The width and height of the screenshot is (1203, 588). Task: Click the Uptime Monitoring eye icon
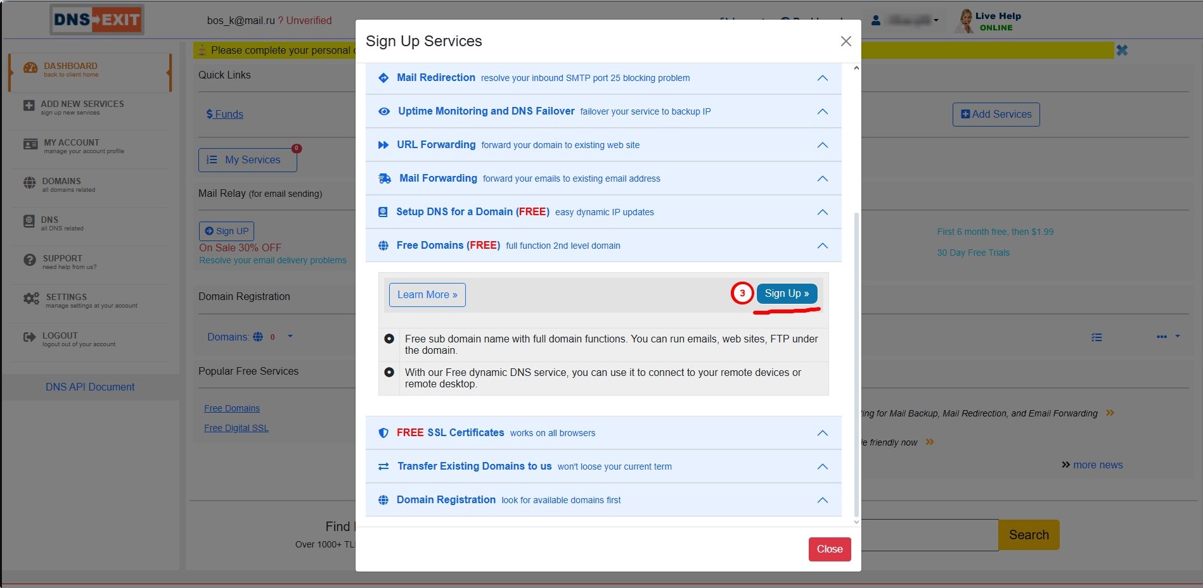(383, 111)
